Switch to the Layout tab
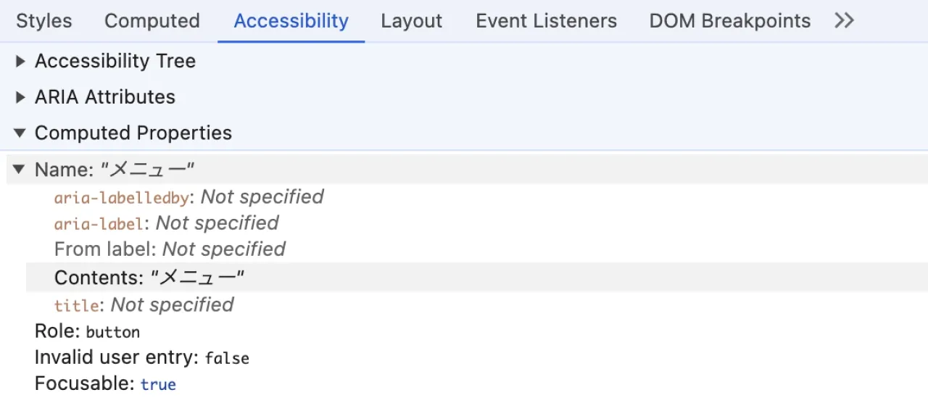This screenshot has width=928, height=403. 411,21
